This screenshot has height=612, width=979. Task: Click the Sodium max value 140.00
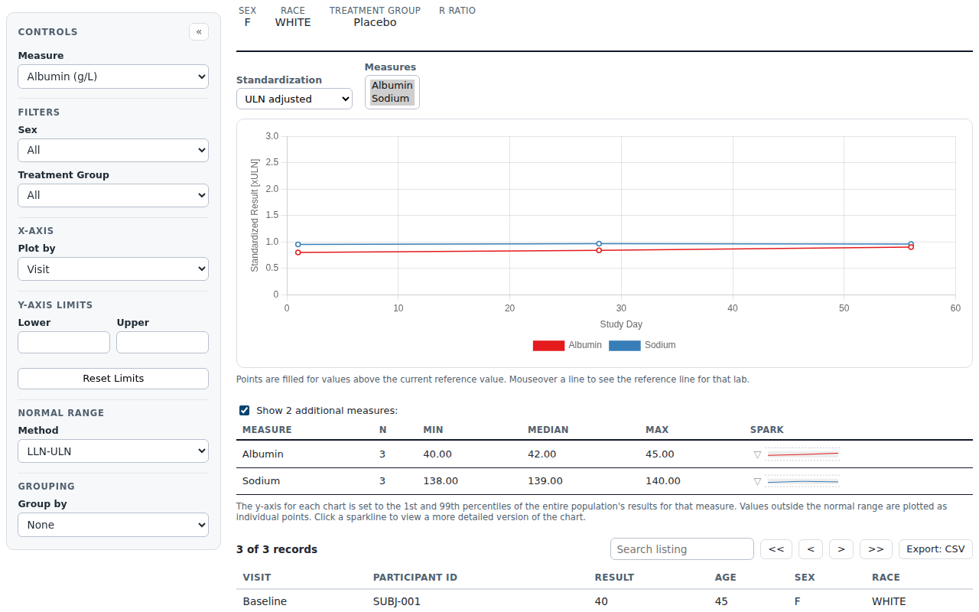(x=663, y=481)
